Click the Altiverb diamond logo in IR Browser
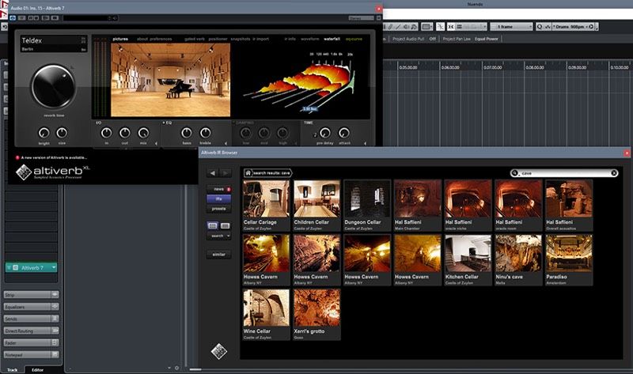 point(219,351)
